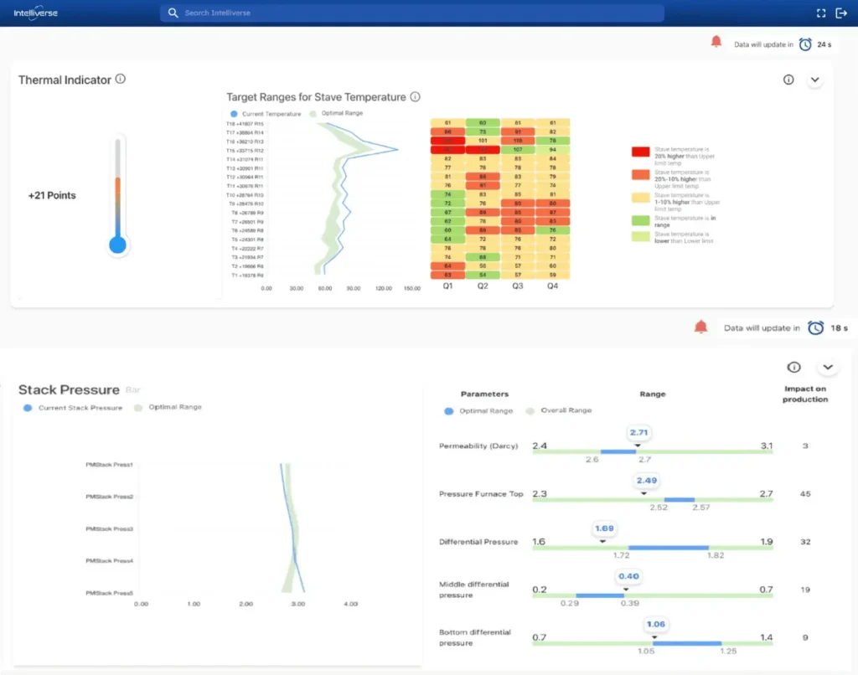This screenshot has width=858, height=675.
Task: Click the blue thermometer bulb next to +21 Points
Action: coord(118,245)
